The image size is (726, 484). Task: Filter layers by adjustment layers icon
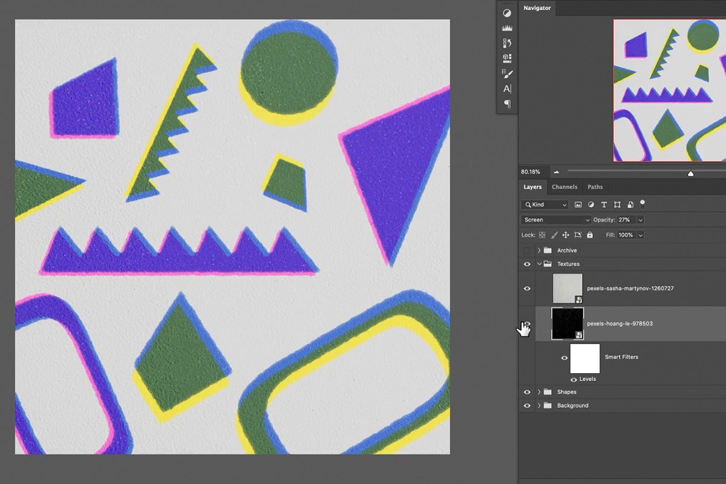591,204
